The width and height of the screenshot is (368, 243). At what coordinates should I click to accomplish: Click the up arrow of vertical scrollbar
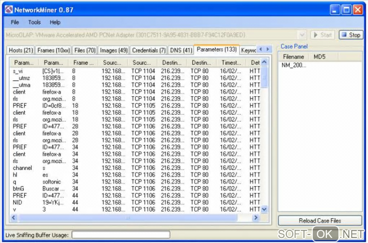(x=264, y=62)
